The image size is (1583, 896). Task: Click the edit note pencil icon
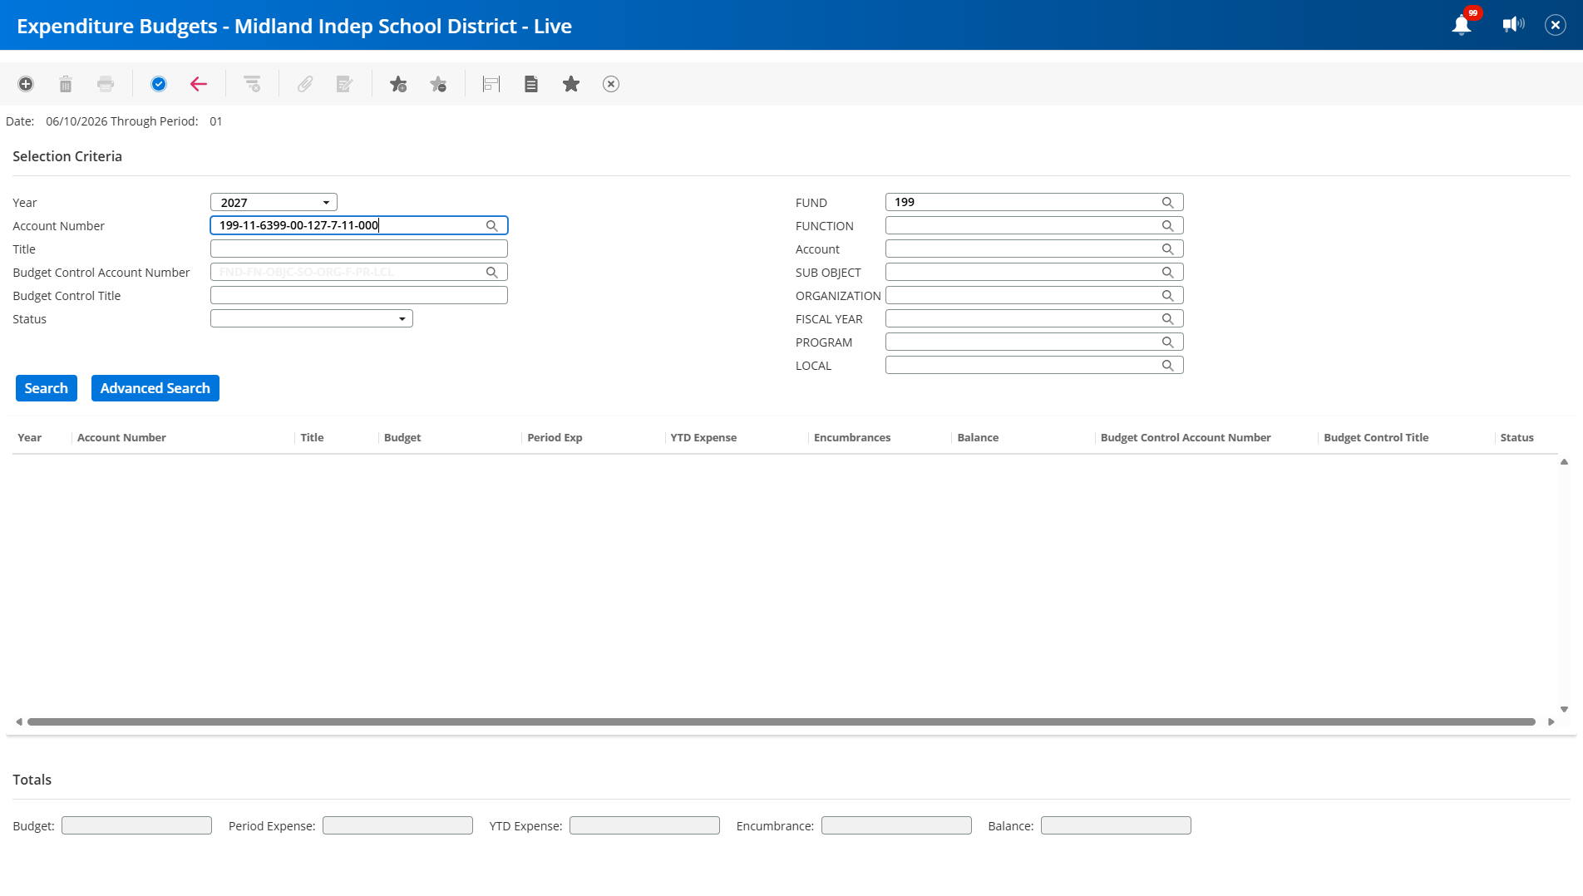coord(345,84)
